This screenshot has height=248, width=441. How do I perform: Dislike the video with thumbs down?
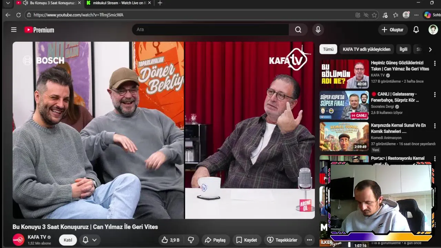[x=191, y=240]
